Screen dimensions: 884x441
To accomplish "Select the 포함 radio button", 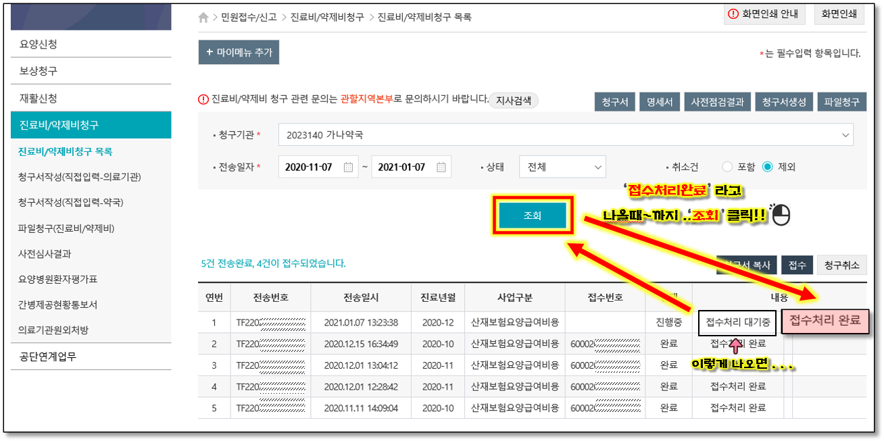I will pos(727,167).
